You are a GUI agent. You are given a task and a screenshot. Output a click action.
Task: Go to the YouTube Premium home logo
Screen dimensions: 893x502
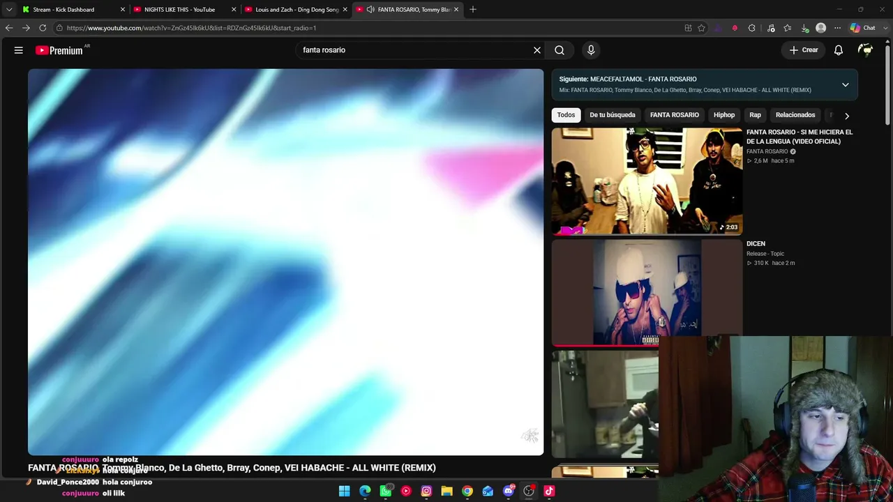59,50
